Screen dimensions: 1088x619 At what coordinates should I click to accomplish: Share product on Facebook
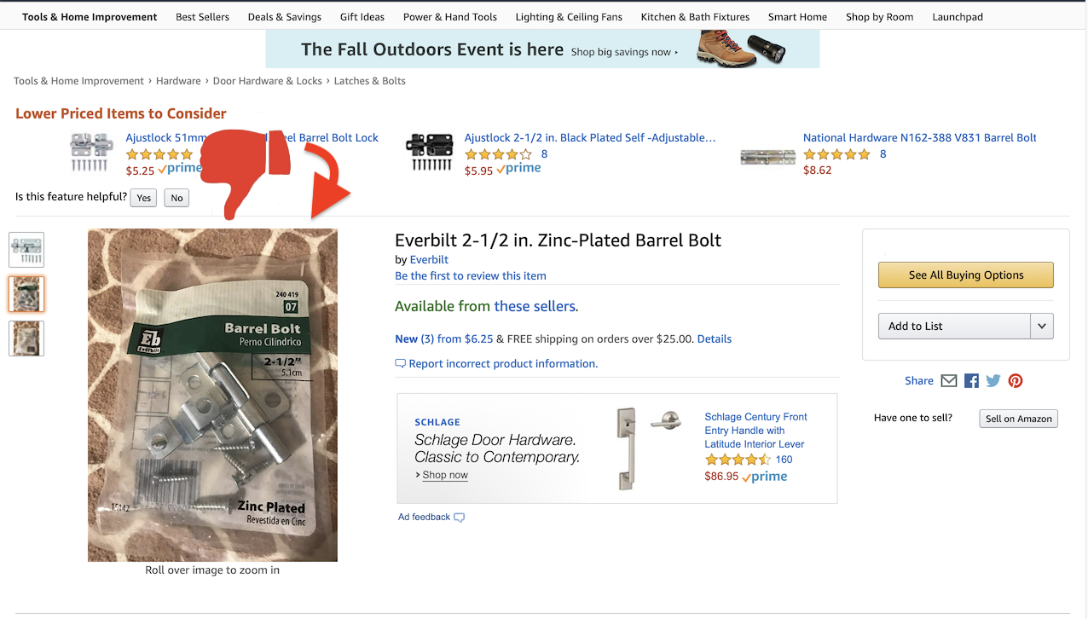(971, 381)
